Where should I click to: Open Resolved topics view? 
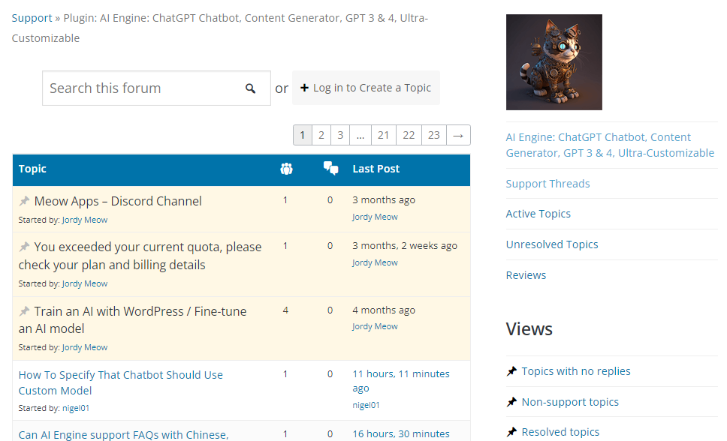click(560, 432)
